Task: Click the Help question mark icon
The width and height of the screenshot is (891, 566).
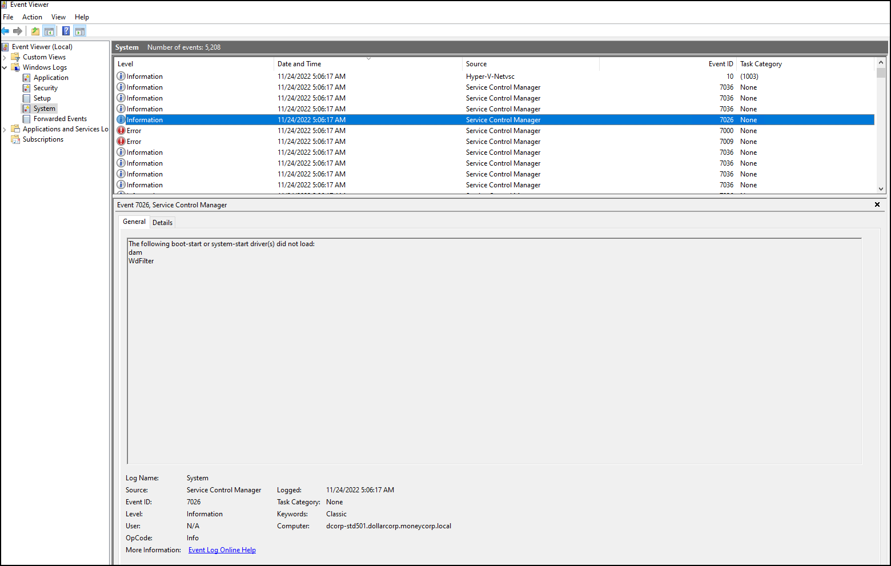Action: (66, 31)
